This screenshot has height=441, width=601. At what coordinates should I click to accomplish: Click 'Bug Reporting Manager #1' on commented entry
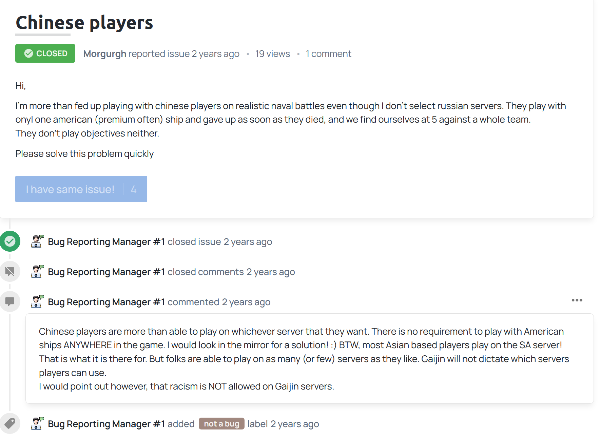tap(106, 302)
